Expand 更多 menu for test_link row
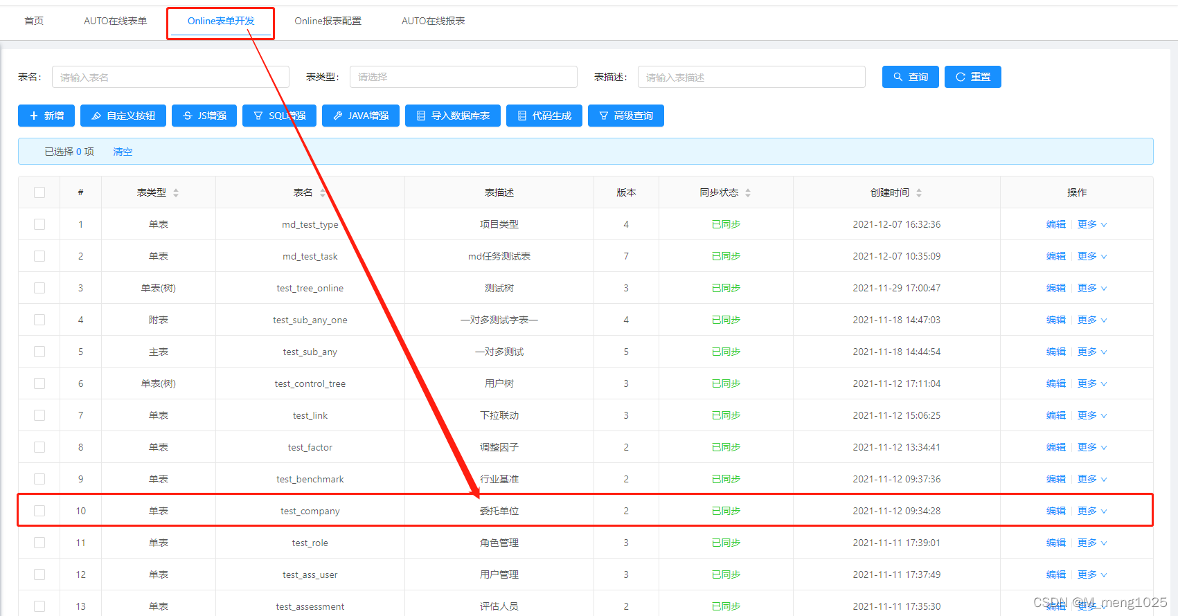This screenshot has width=1178, height=616. pyautogui.click(x=1092, y=415)
